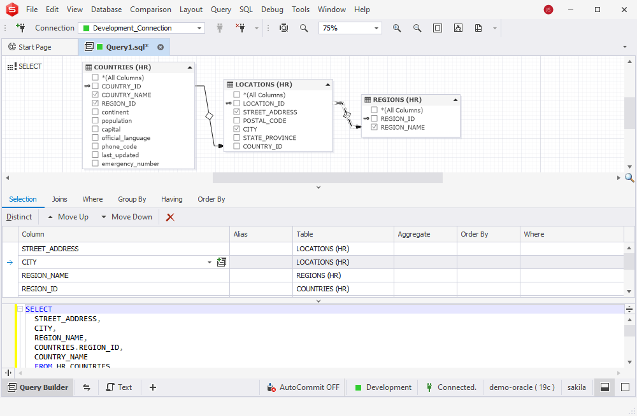Open the new database connection icon
Screen dimensions: 637x416
click(20, 28)
